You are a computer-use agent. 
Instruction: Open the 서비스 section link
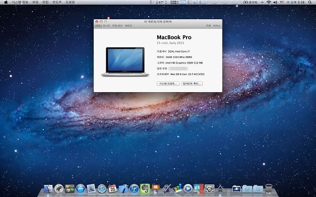(x=217, y=26)
